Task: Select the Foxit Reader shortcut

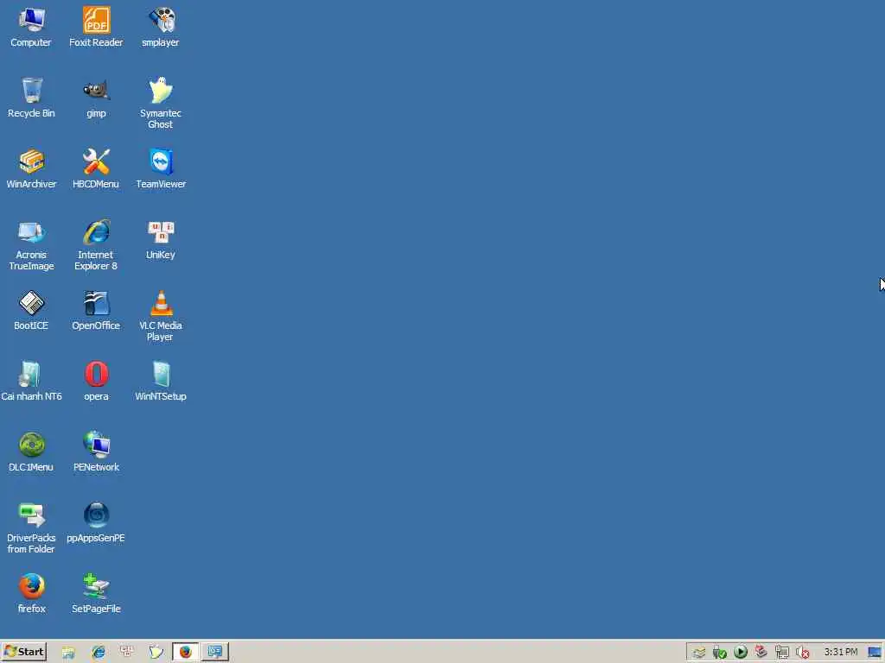Action: click(96, 27)
